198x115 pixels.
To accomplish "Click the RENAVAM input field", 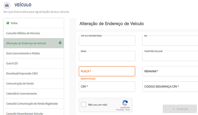I will (170, 71).
